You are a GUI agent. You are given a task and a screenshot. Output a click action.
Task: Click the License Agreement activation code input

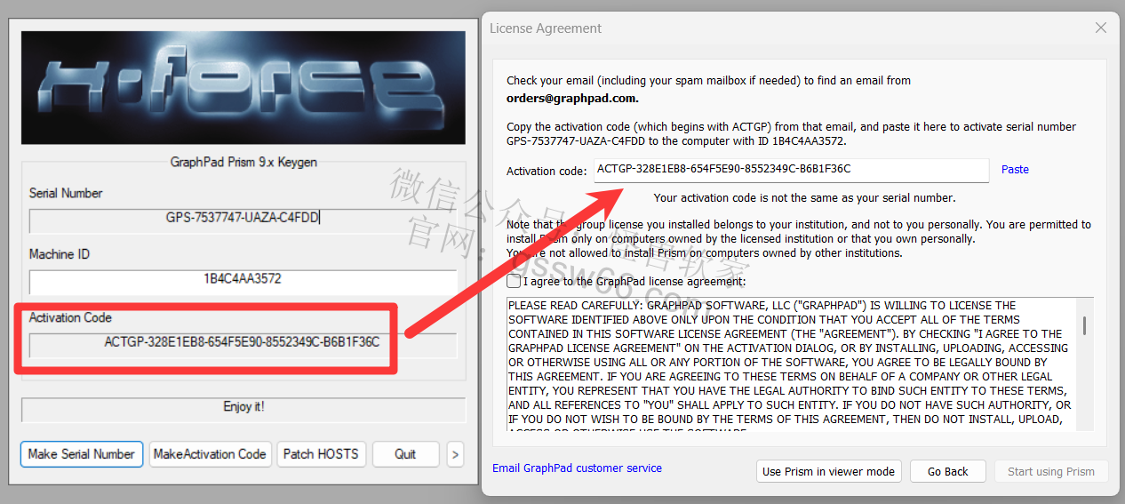click(x=791, y=170)
